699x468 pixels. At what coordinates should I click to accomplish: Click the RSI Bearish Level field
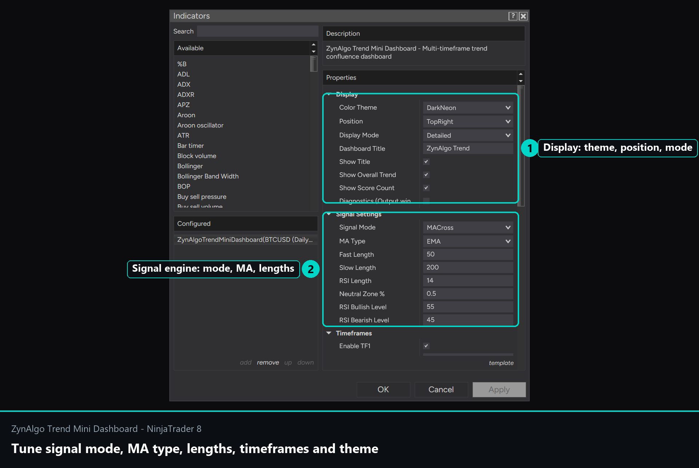click(x=468, y=320)
